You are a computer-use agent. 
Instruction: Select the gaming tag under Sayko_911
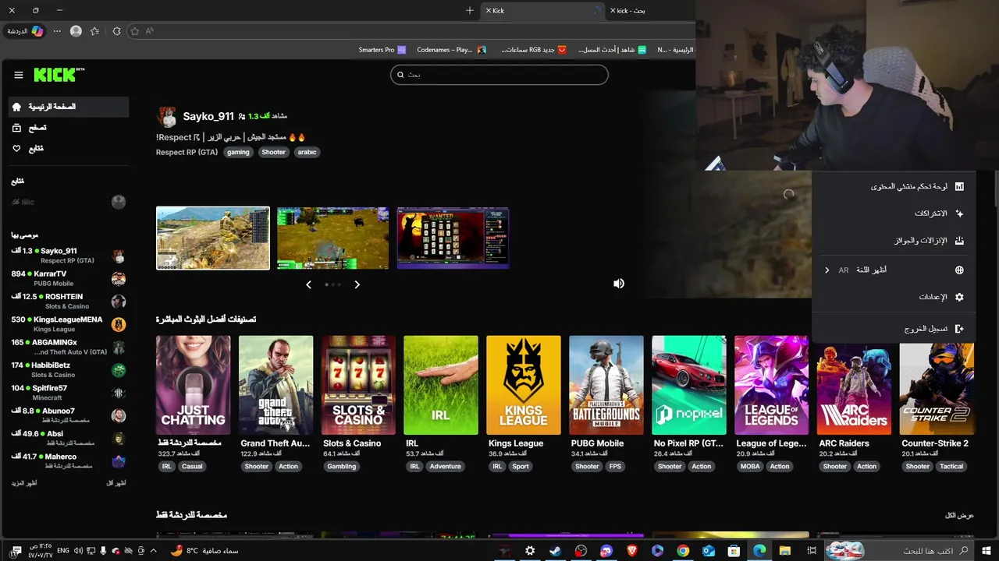click(x=238, y=152)
